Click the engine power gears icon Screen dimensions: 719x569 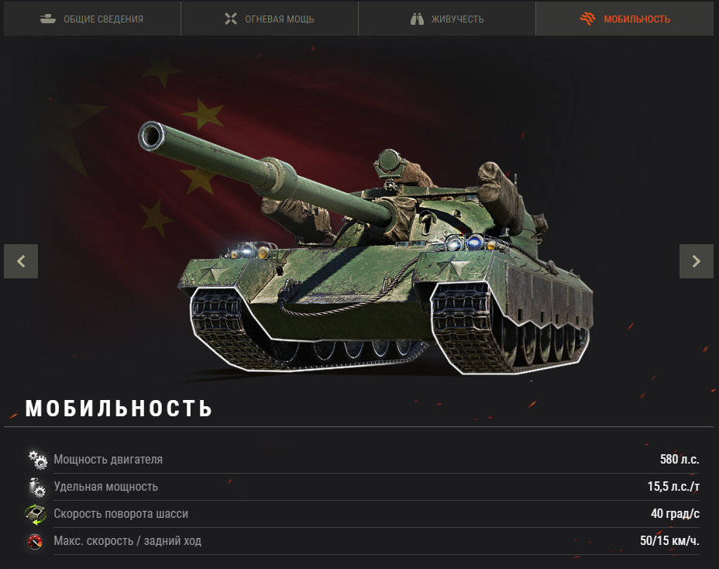point(37,460)
